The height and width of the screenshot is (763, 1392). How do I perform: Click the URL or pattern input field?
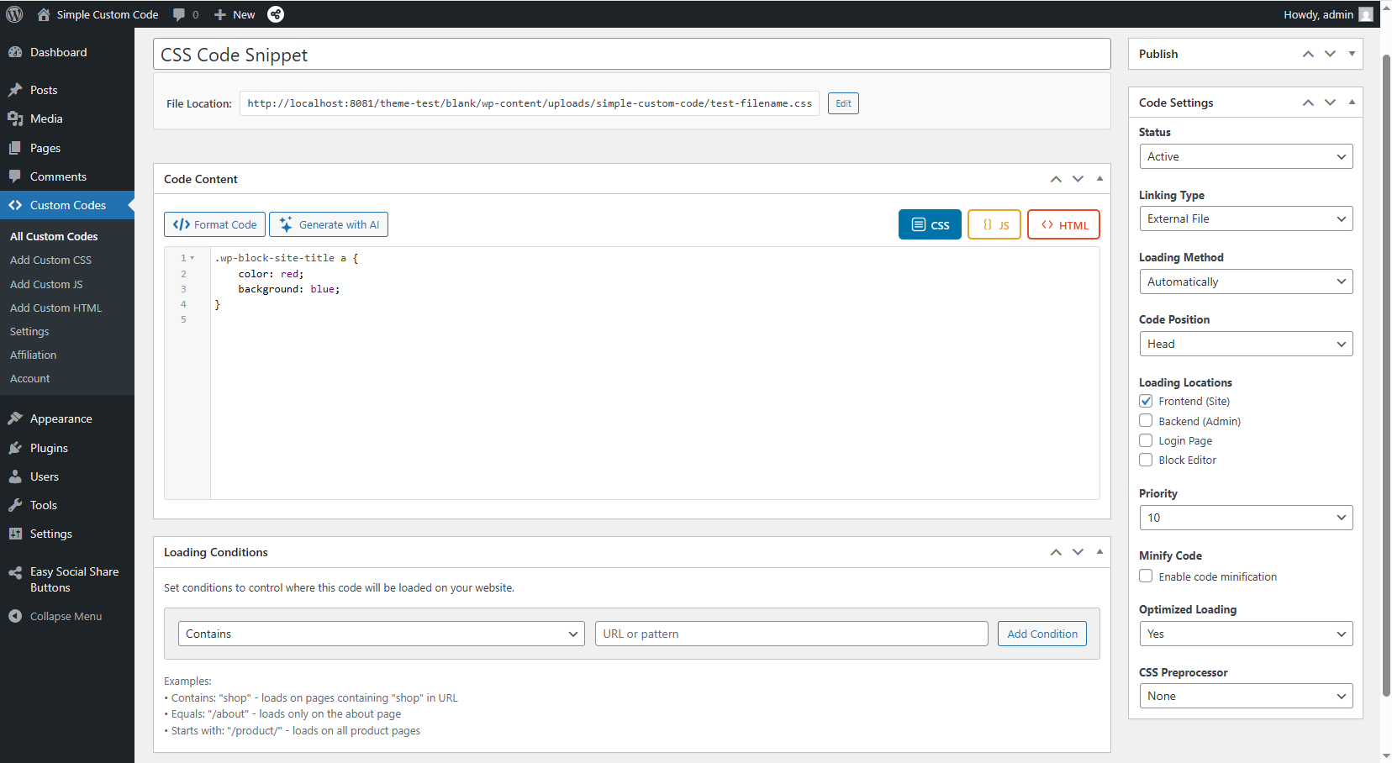click(791, 634)
